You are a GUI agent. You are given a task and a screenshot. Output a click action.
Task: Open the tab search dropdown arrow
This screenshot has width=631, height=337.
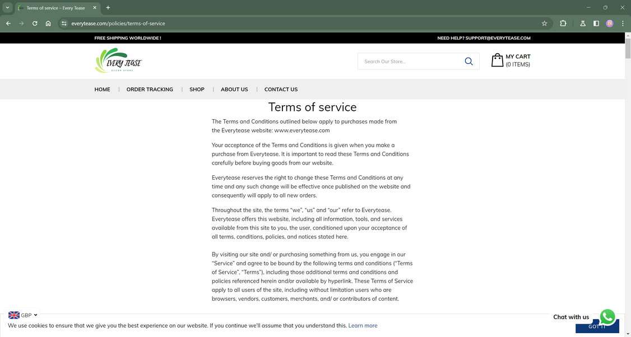click(x=7, y=8)
